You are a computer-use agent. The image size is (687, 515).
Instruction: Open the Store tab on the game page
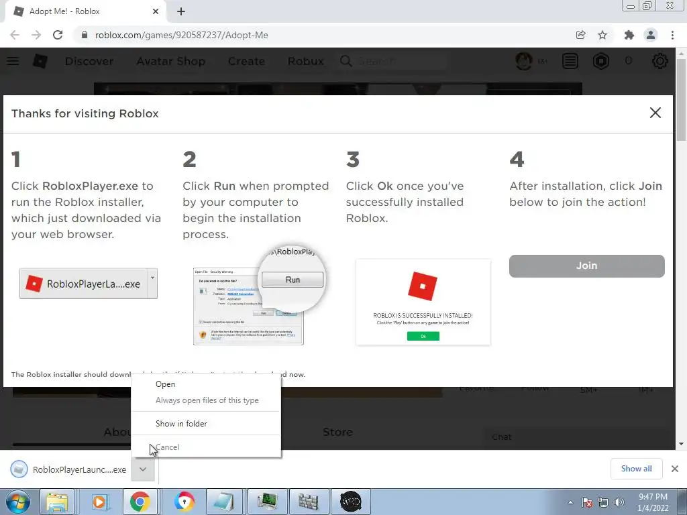(x=337, y=433)
